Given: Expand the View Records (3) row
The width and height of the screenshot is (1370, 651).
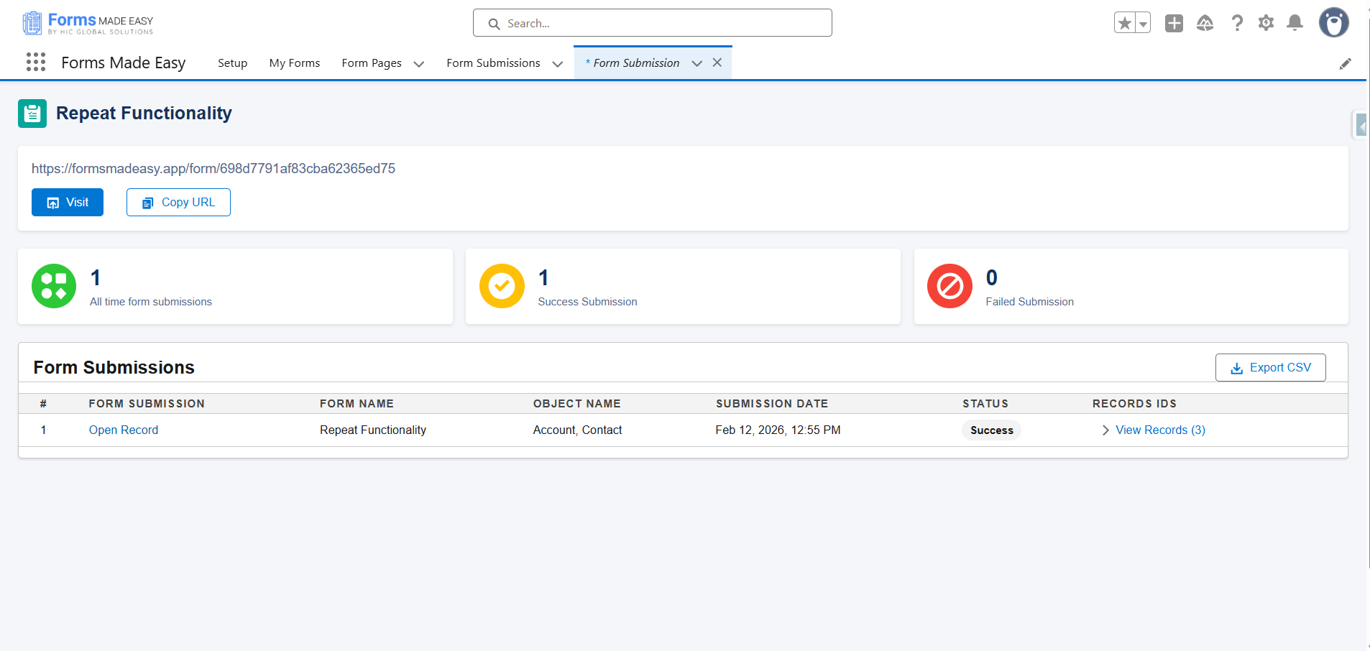Looking at the screenshot, I should [1105, 430].
